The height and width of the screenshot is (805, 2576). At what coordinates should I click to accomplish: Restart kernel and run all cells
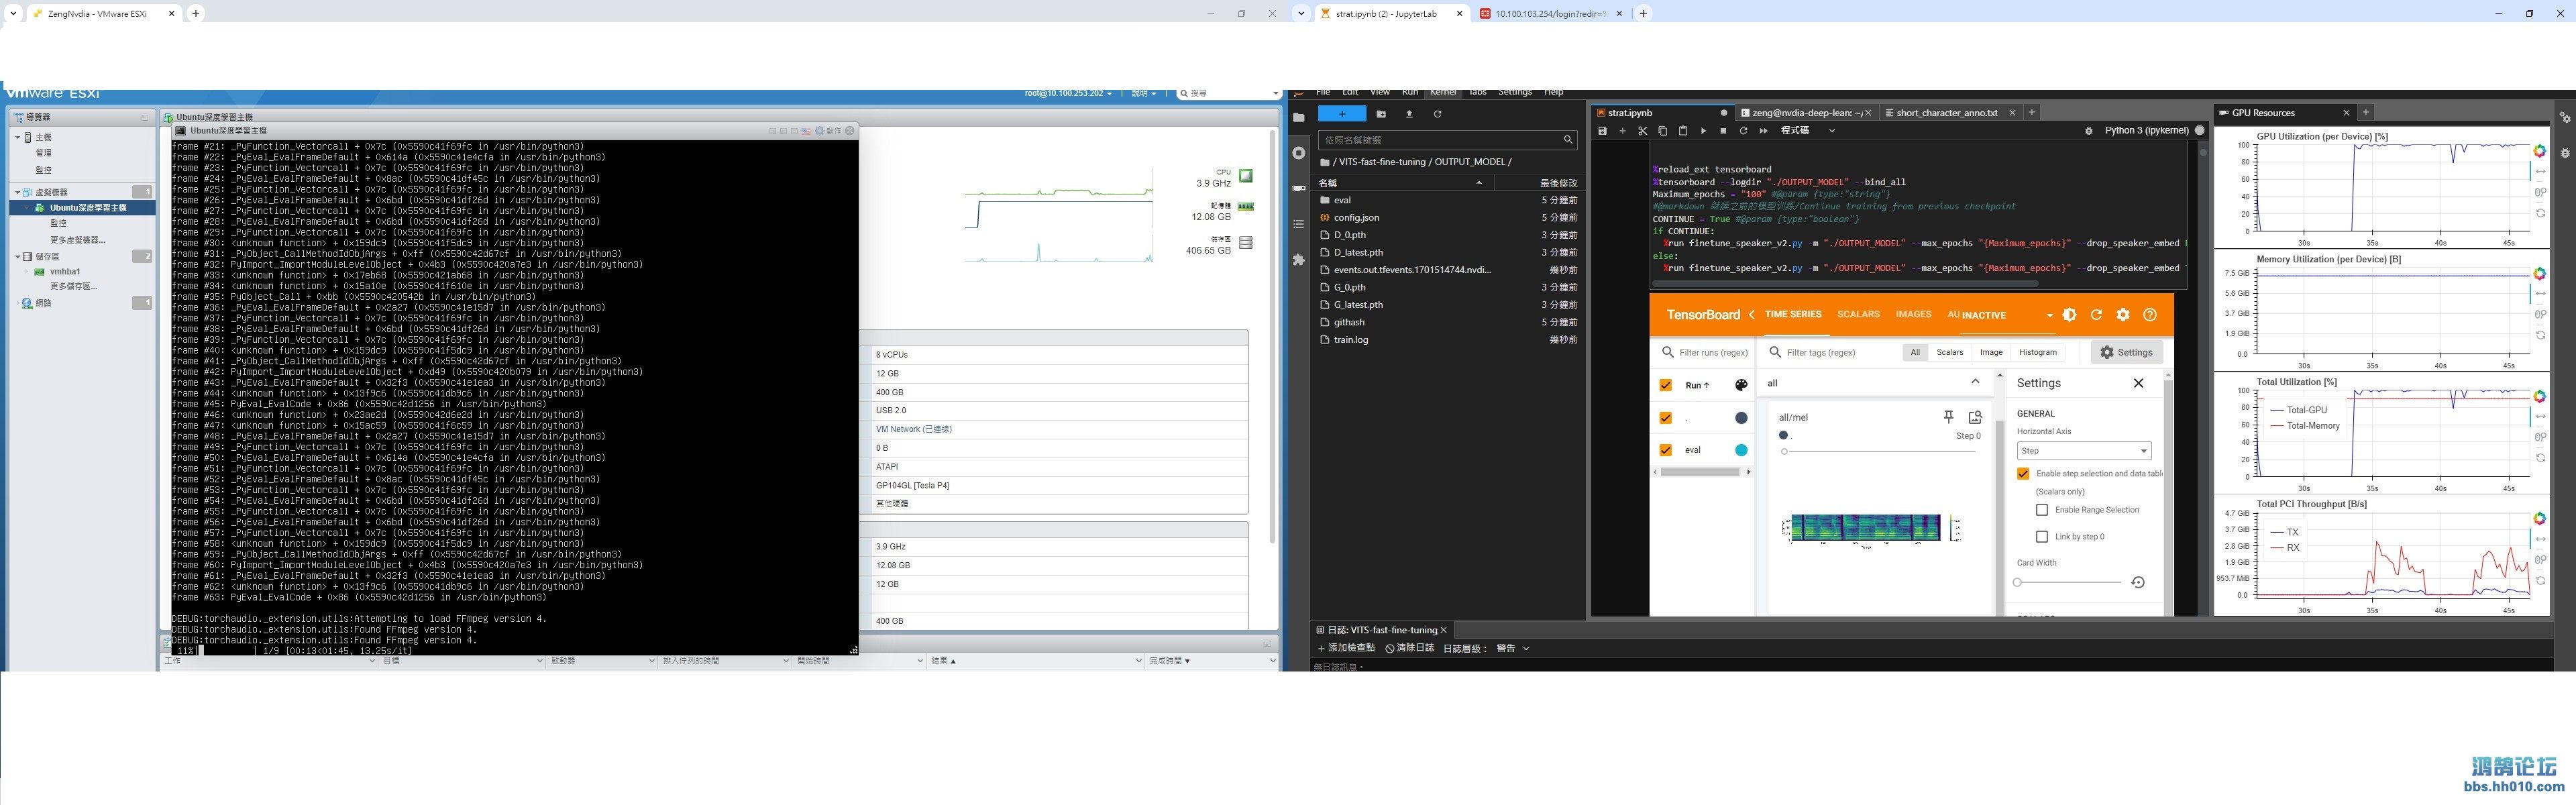pyautogui.click(x=1763, y=131)
